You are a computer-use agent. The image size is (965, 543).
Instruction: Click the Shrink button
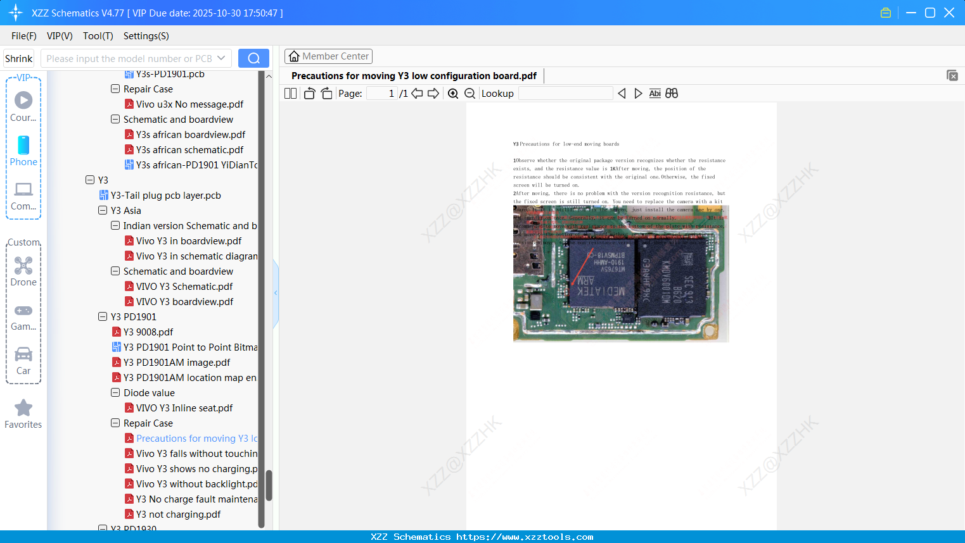[x=18, y=58]
